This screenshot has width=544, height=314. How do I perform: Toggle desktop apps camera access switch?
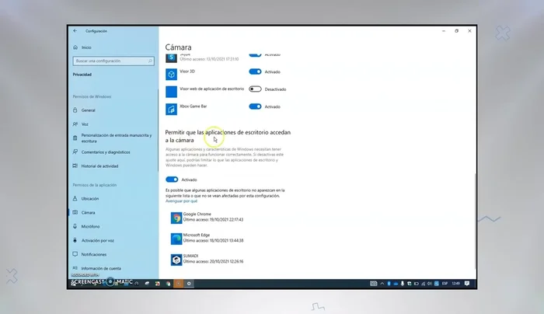tap(172, 179)
